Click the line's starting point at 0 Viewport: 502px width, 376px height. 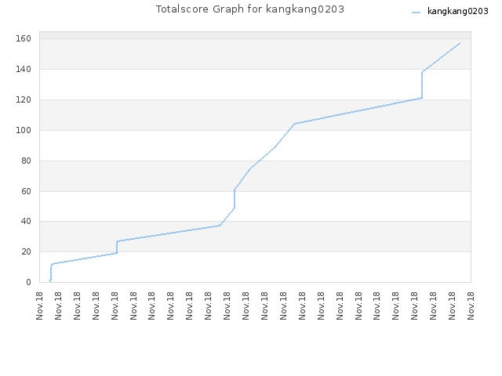(x=50, y=281)
